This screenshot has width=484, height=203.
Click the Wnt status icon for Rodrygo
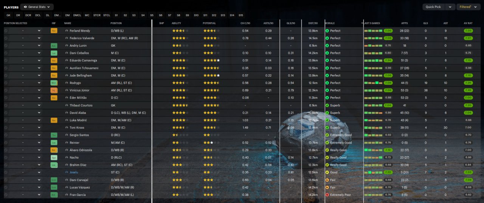click(54, 83)
